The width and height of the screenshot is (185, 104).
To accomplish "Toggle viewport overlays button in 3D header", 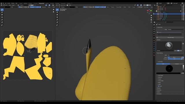I will click(141, 5).
